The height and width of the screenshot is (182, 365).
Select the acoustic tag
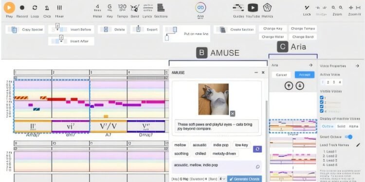200,145
